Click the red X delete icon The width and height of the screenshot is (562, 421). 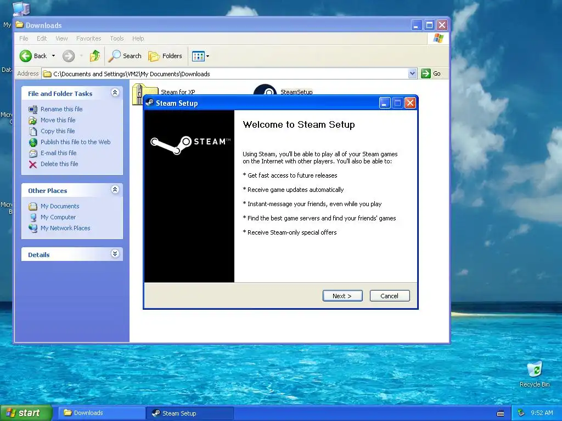(33, 164)
